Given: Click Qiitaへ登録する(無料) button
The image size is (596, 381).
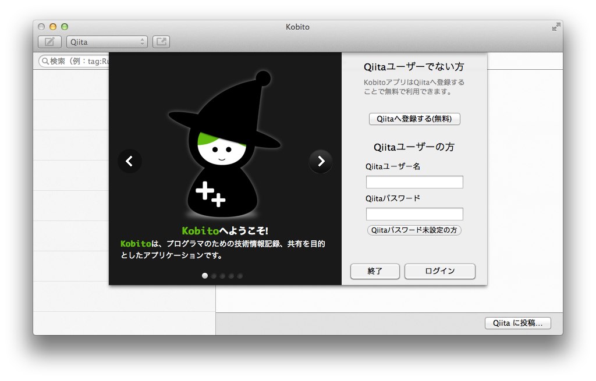Looking at the screenshot, I should click(x=414, y=119).
